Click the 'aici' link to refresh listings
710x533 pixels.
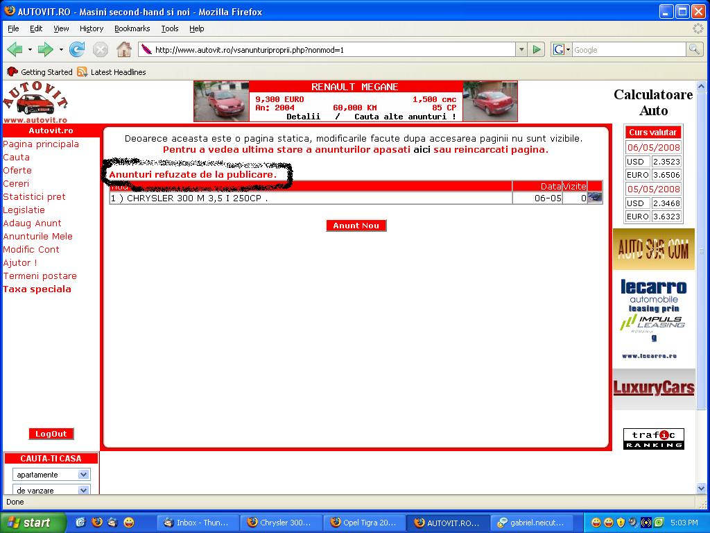422,149
